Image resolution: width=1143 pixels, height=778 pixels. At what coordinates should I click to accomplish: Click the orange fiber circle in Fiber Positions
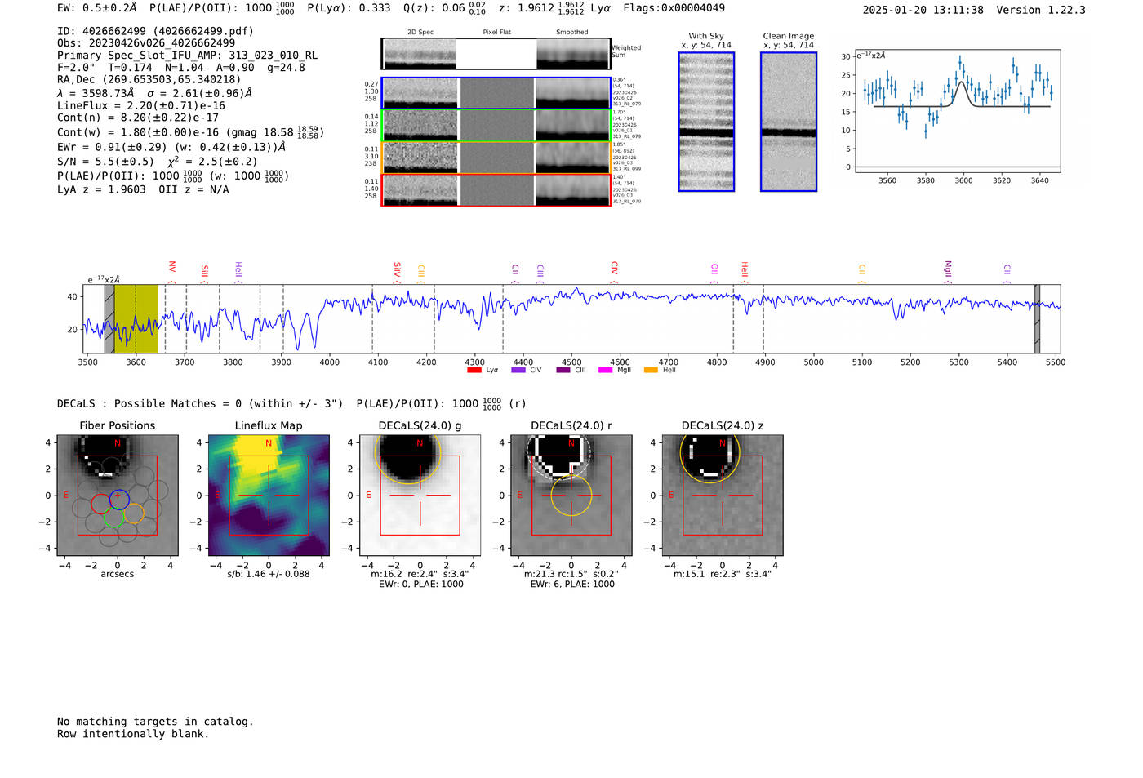click(x=134, y=513)
